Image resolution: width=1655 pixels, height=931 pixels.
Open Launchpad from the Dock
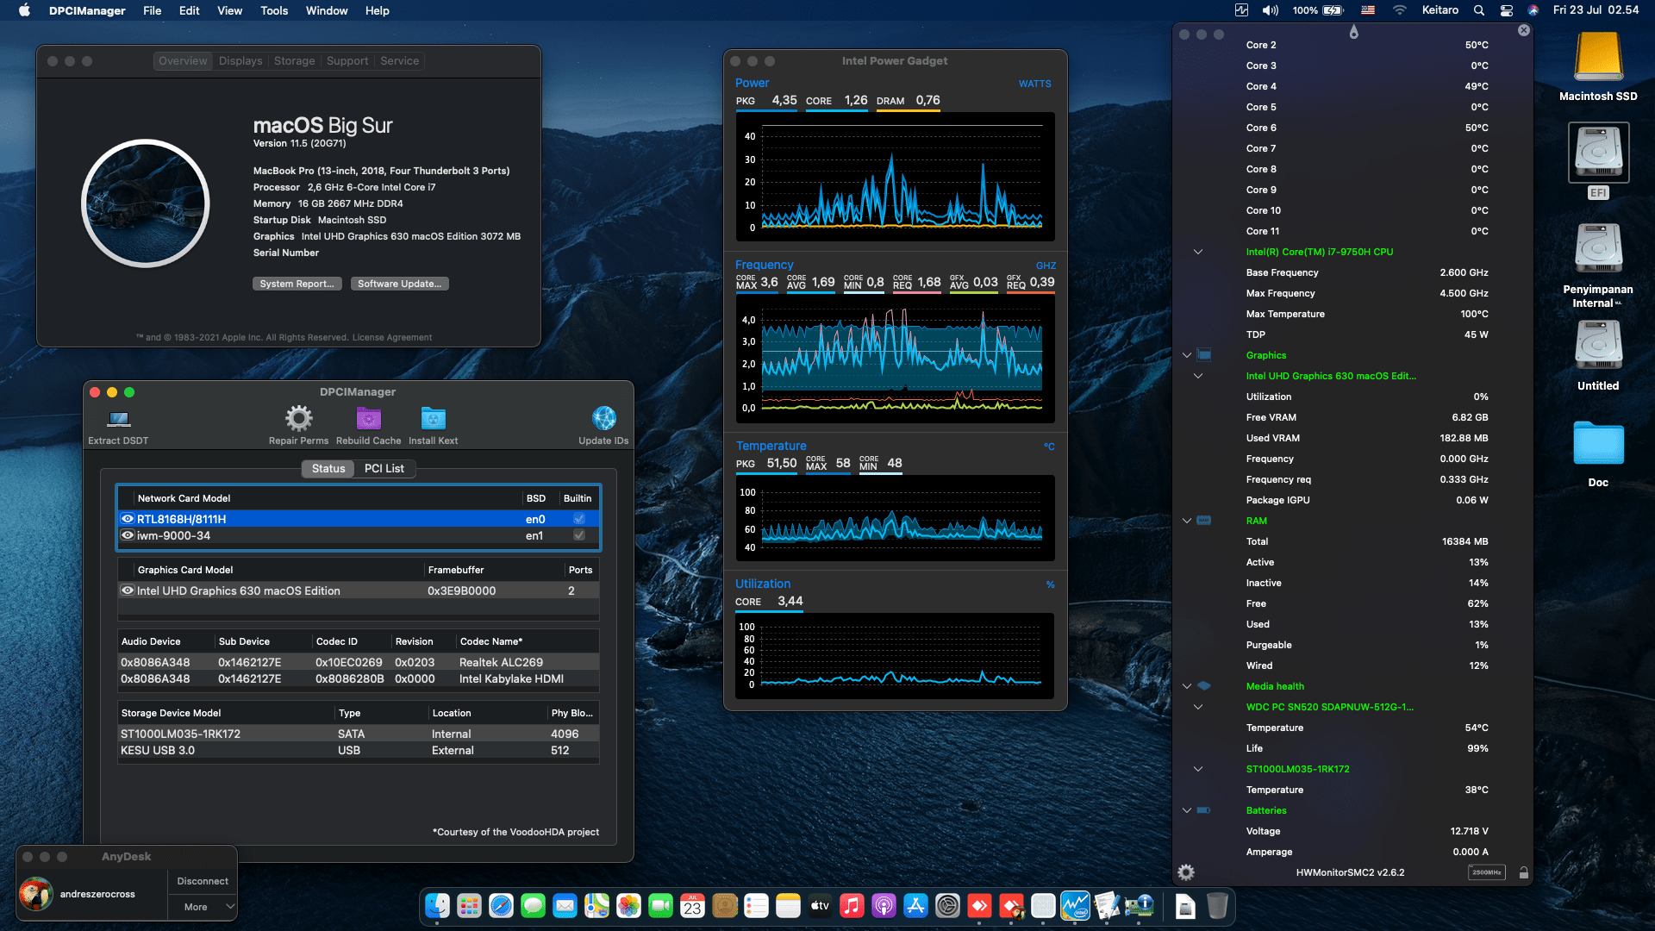pyautogui.click(x=470, y=906)
